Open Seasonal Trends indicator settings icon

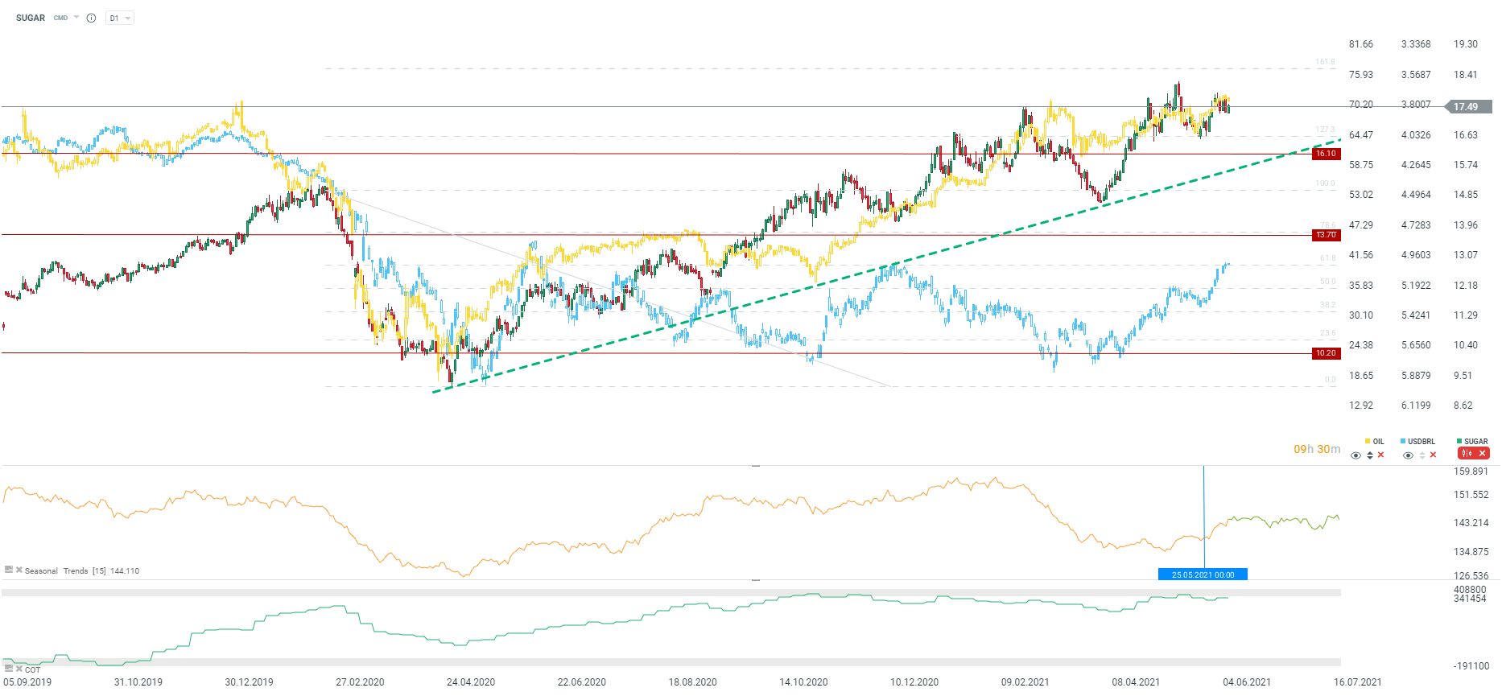[9, 570]
